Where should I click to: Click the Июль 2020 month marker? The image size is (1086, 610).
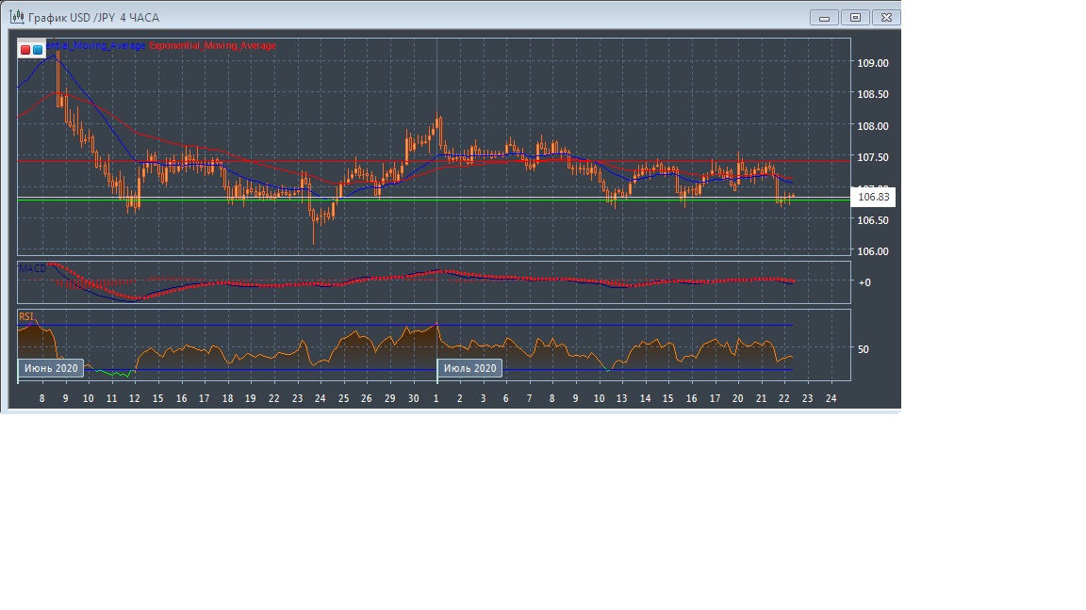pyautogui.click(x=469, y=368)
